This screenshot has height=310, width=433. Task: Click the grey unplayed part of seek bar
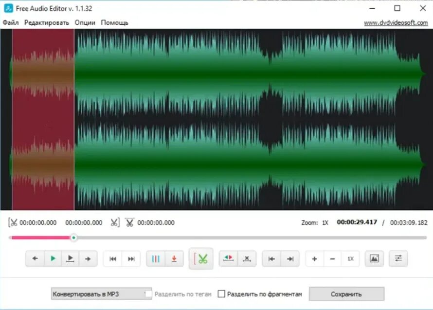point(252,237)
